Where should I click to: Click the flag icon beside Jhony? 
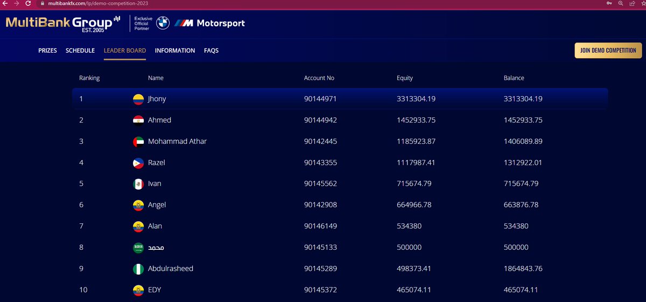[138, 99]
